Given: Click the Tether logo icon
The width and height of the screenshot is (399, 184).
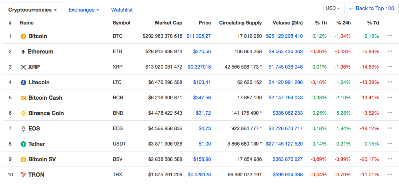Looking at the screenshot, I should click(23, 144).
